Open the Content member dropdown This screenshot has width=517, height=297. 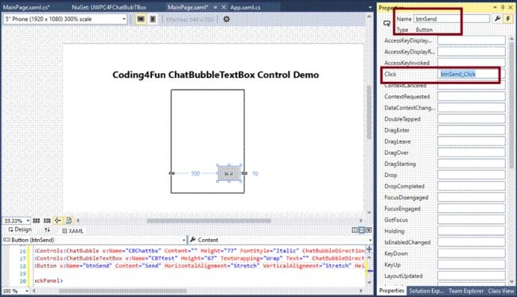coord(280,240)
